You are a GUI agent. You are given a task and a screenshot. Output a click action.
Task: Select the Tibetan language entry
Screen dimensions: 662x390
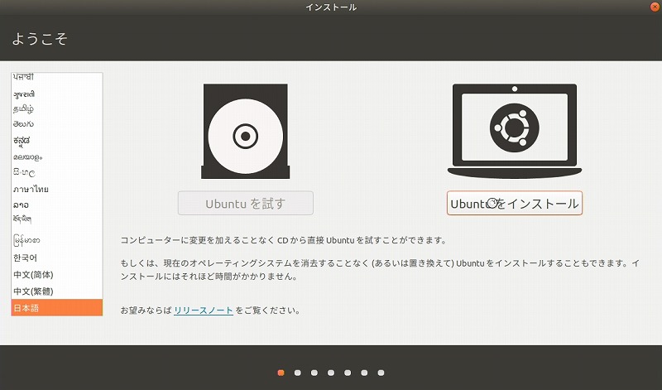[56, 220]
